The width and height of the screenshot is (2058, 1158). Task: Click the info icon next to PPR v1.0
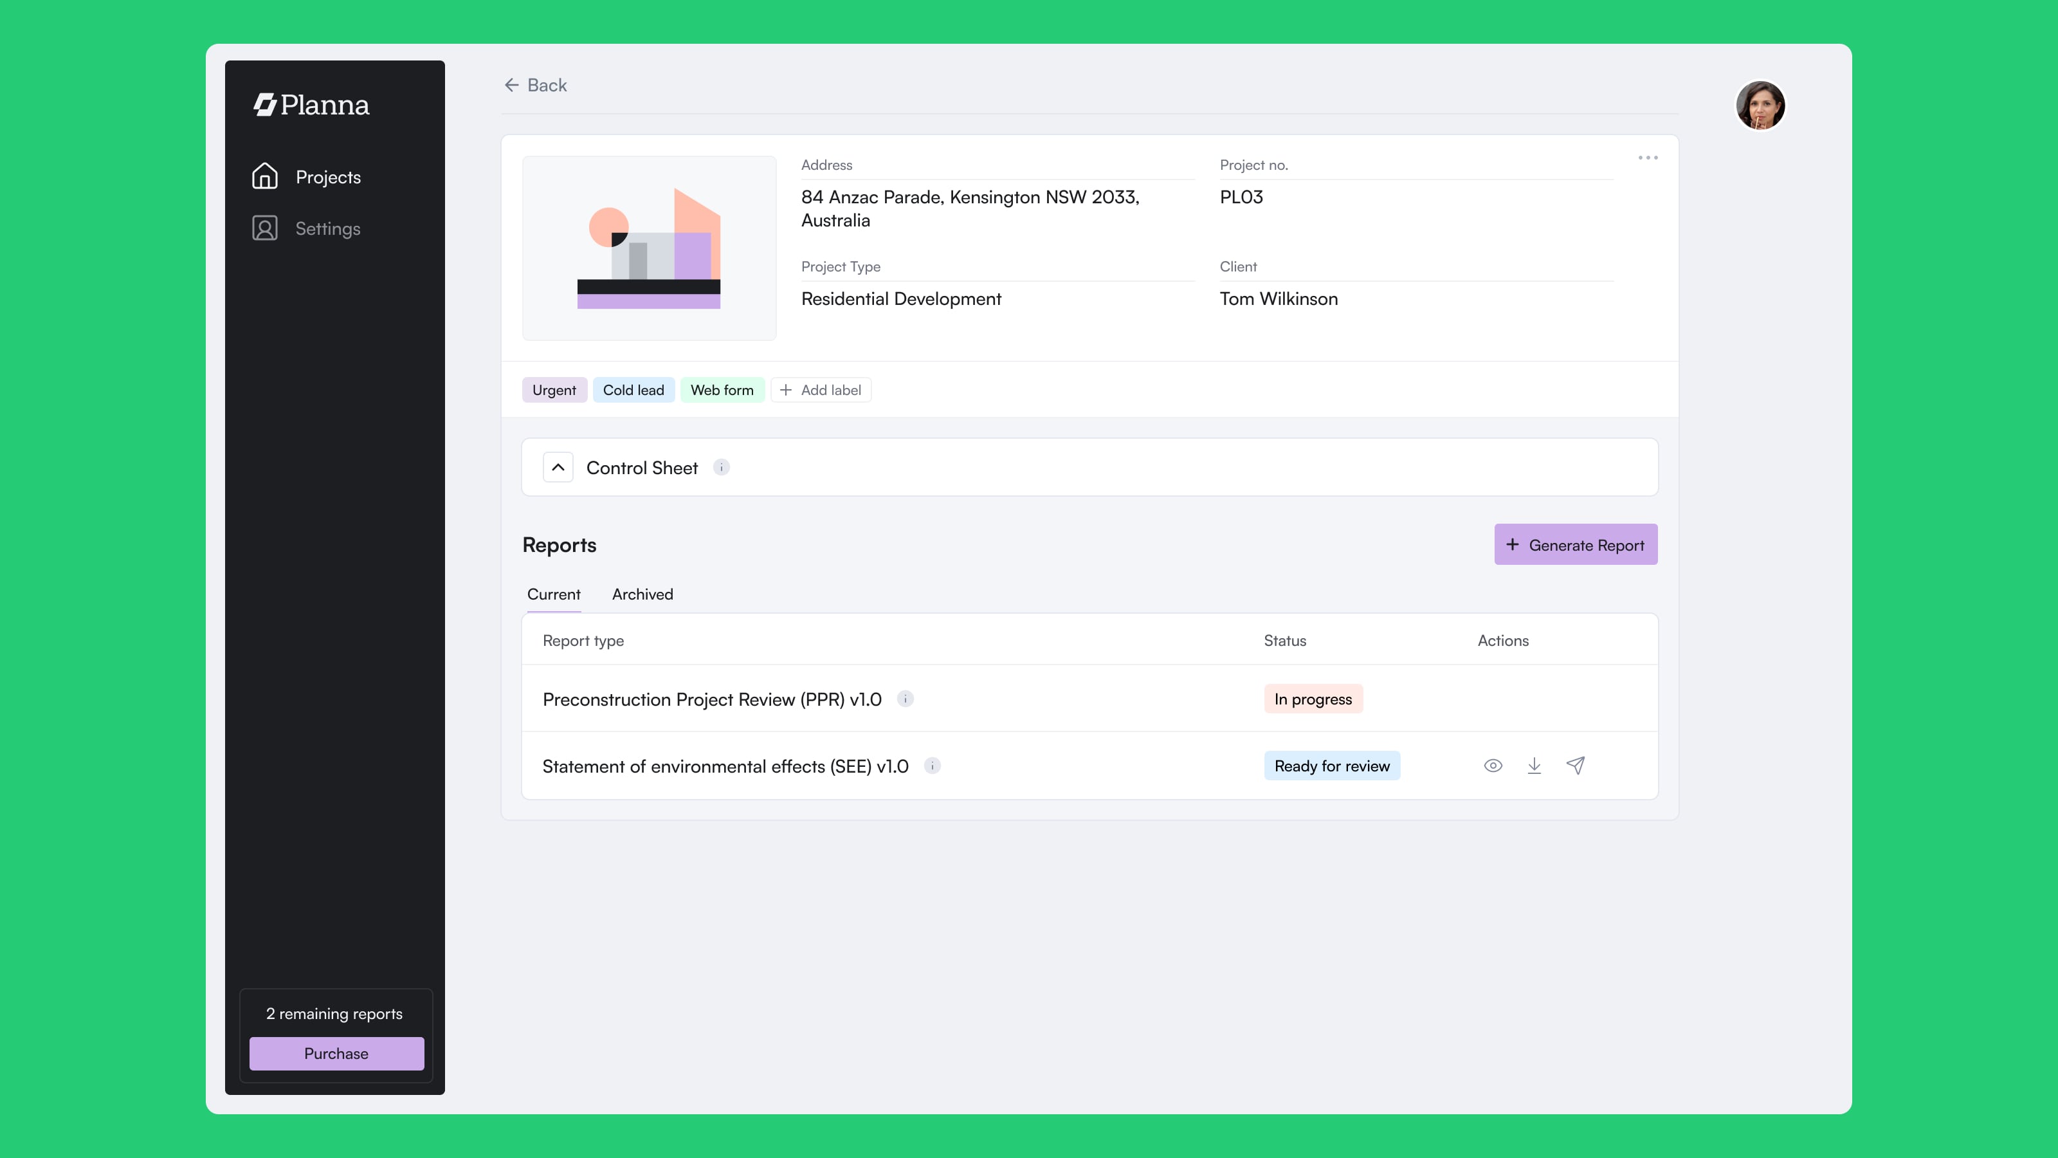(906, 699)
